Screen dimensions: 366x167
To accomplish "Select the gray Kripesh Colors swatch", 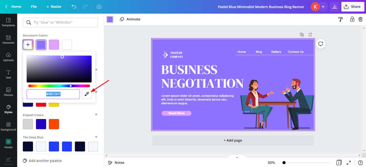I will (28, 124).
